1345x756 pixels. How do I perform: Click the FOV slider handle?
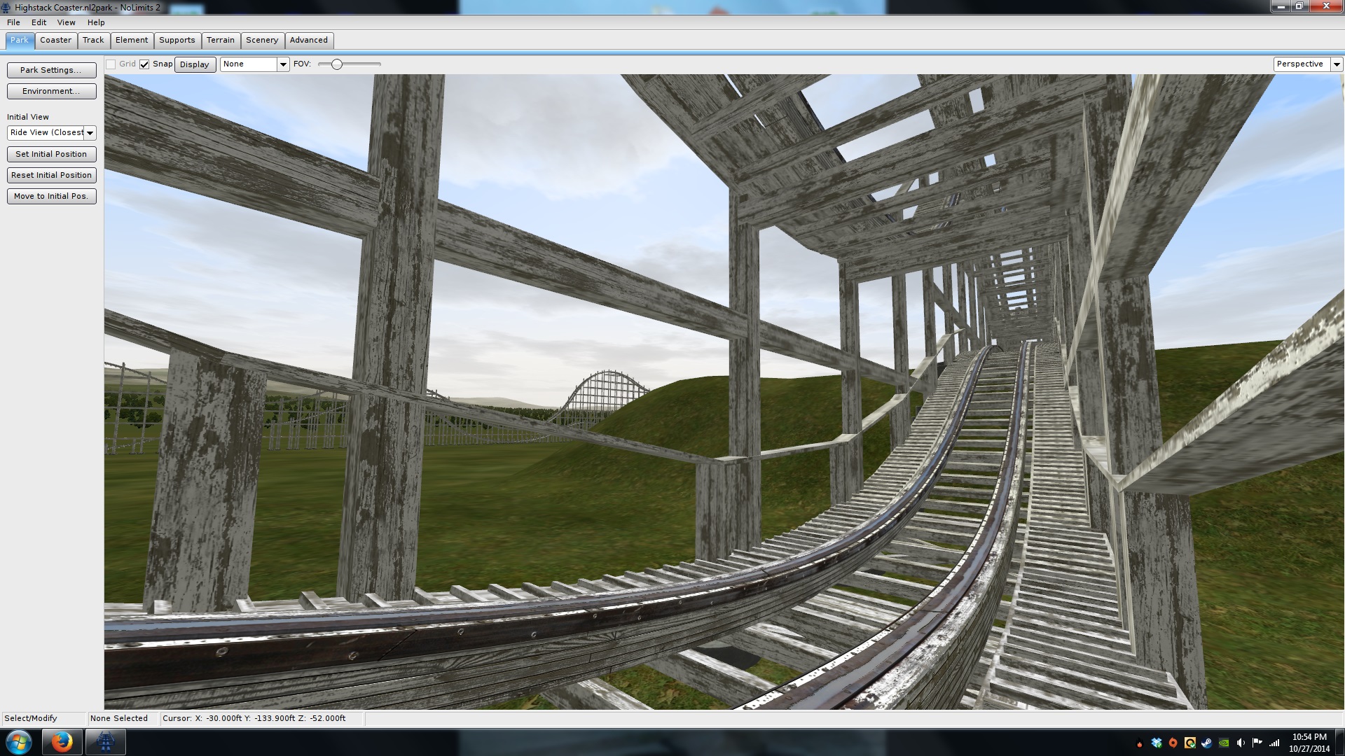pos(337,64)
